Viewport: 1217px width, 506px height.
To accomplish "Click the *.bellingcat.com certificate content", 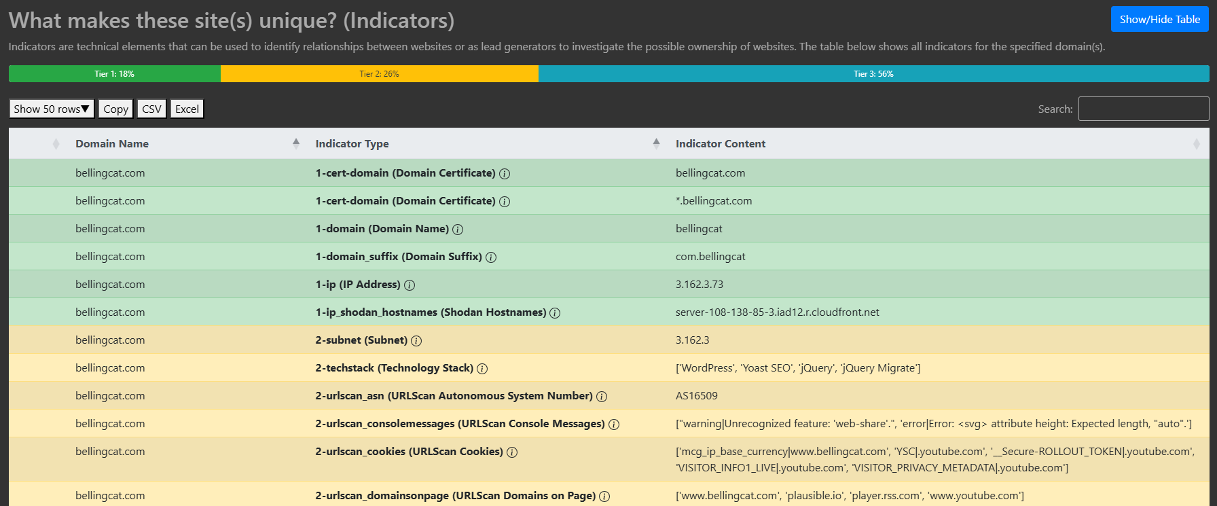I will pos(714,201).
